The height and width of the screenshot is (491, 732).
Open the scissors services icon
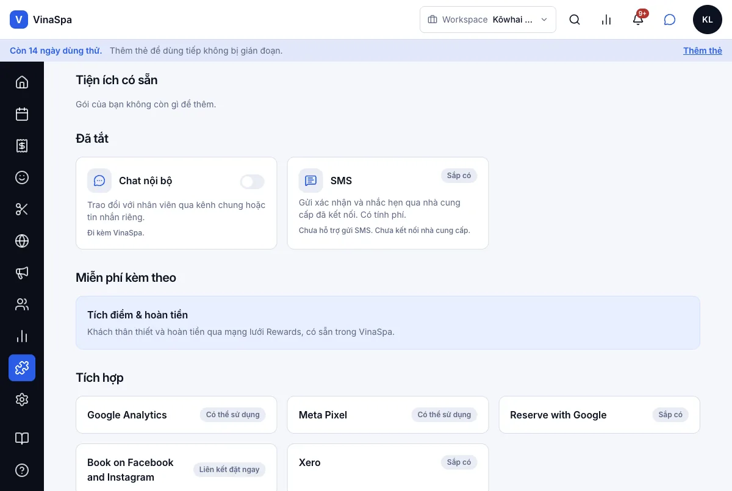(x=22, y=209)
